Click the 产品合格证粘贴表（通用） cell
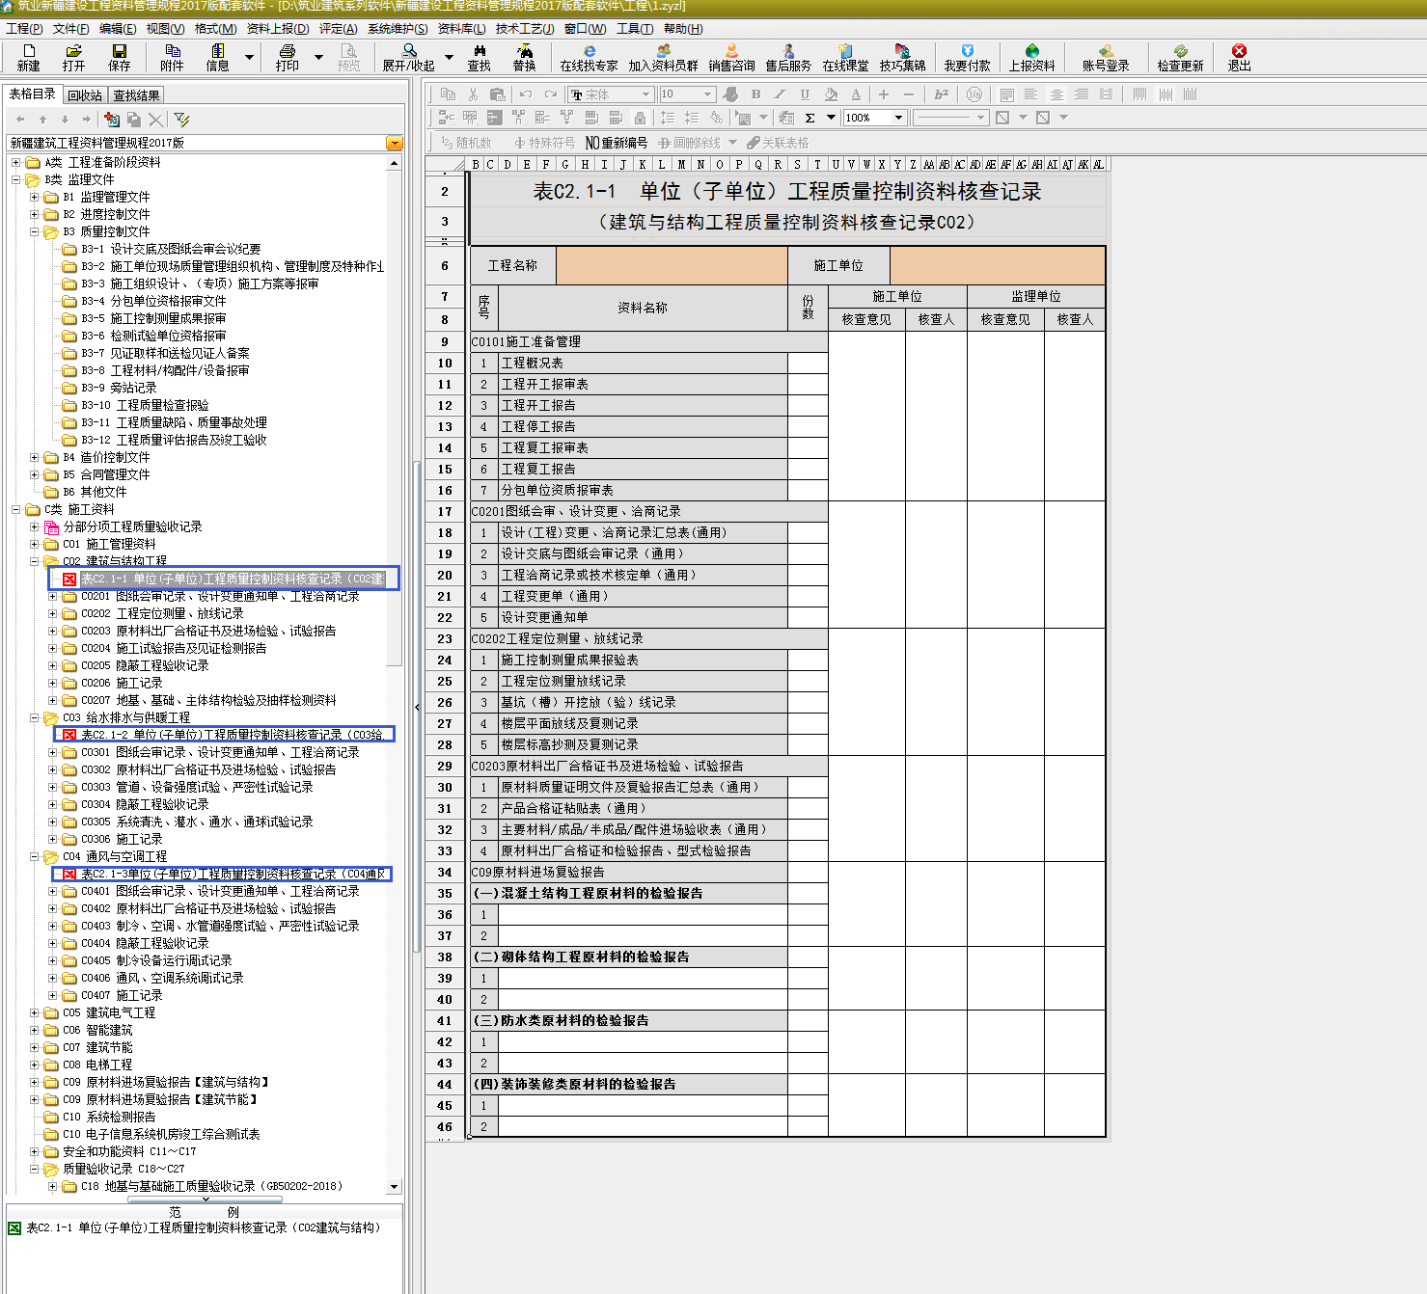Screen dimensions: 1427x1294 (x=643, y=809)
